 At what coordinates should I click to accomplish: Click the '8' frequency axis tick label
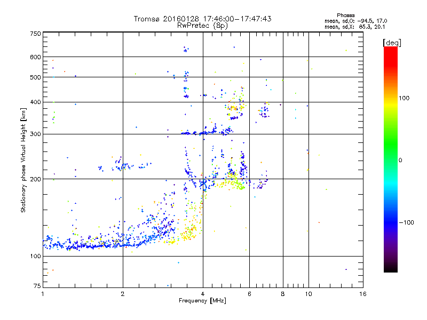pos(283,294)
